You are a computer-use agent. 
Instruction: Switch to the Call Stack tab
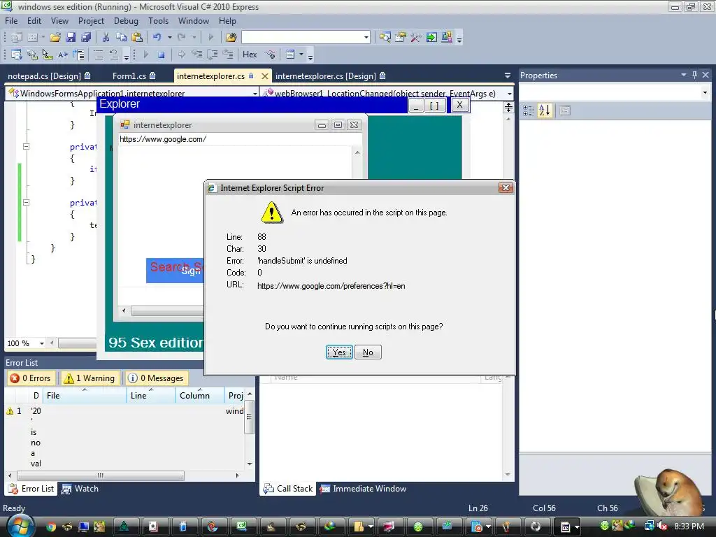288,489
